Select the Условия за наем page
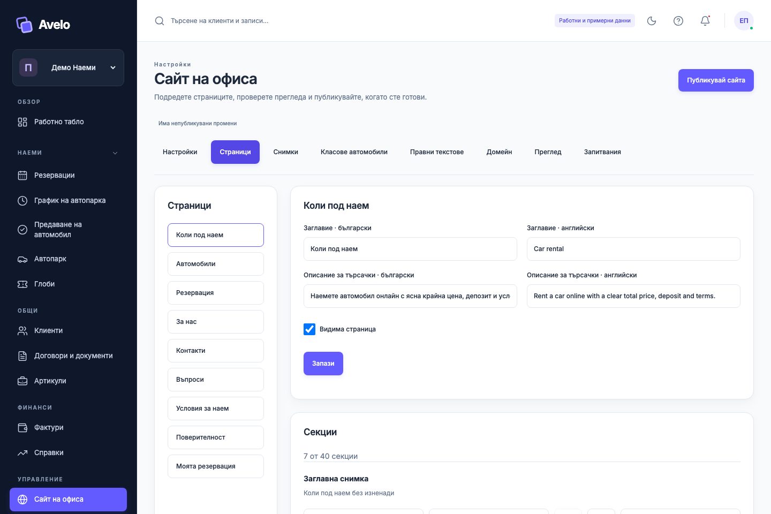 pyautogui.click(x=216, y=409)
